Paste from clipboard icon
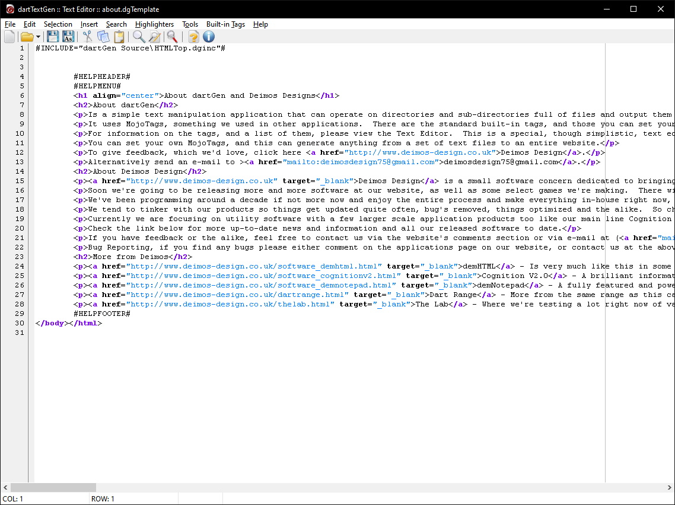The width and height of the screenshot is (675, 505). point(119,37)
